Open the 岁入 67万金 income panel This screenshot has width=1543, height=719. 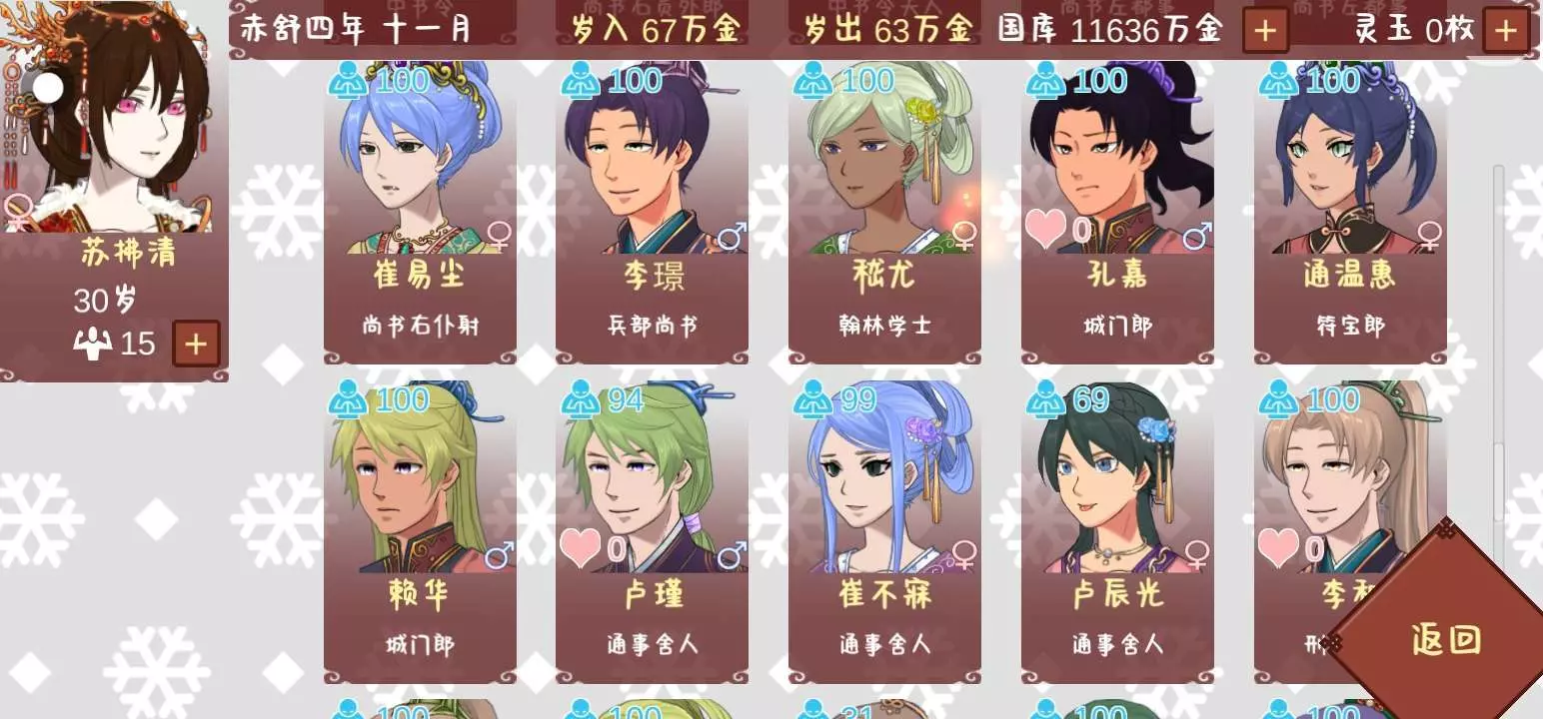657,27
